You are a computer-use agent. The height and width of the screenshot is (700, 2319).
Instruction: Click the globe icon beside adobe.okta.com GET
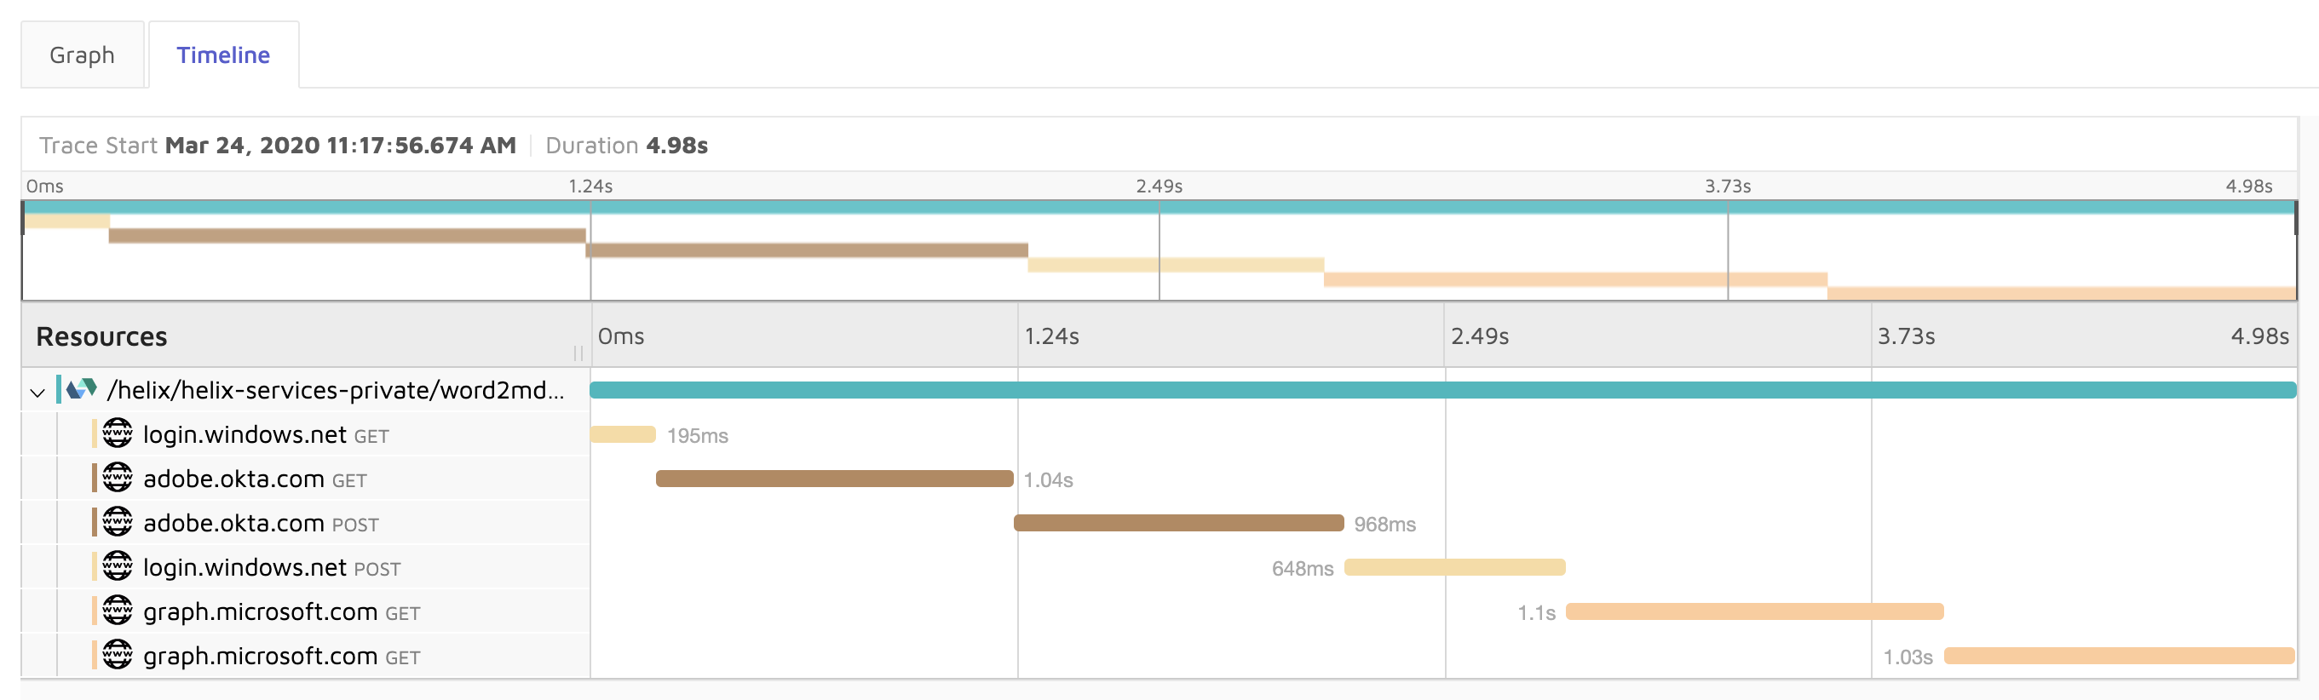coord(118,479)
